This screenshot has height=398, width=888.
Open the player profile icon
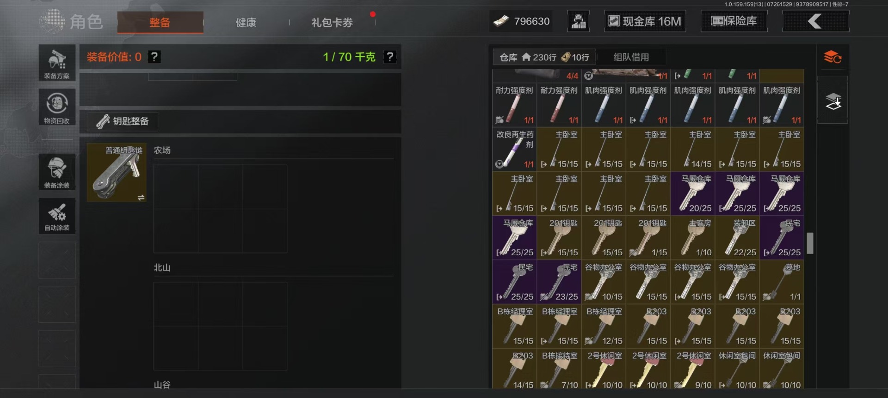[578, 21]
